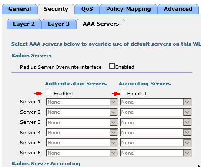Viewport: 201px width, 167px height.
Task: Open the Advanced tab
Action: (x=178, y=9)
